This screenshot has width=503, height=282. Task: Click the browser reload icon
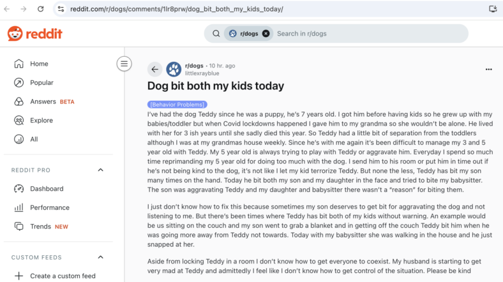(x=40, y=9)
